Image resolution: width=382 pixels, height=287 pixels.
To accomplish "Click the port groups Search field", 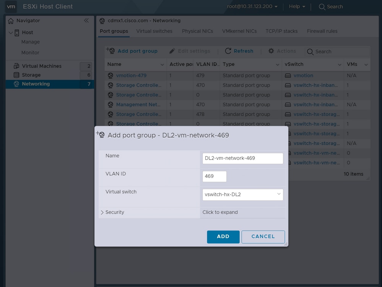I will 337,52.
